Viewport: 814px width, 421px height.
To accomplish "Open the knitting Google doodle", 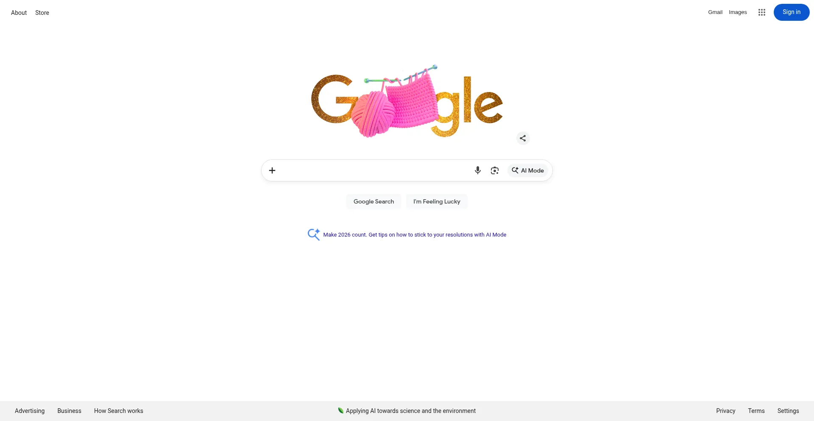I will [x=407, y=101].
